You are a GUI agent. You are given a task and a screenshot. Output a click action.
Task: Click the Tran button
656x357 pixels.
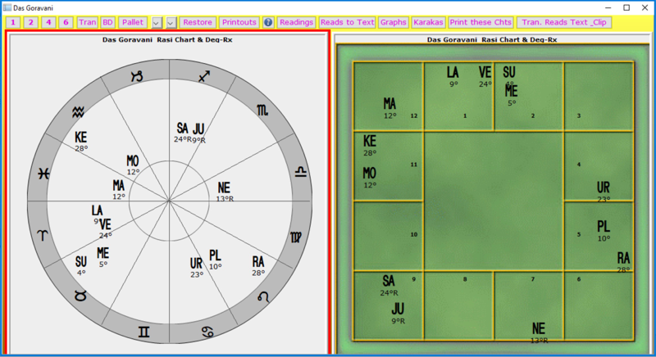[87, 22]
